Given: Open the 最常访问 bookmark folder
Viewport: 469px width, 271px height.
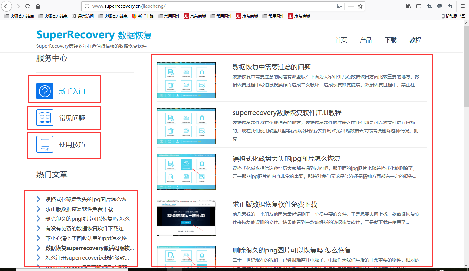Looking at the screenshot, I should pos(83,16).
